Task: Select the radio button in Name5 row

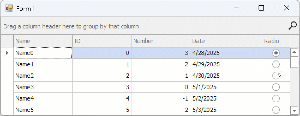Action: tap(276, 110)
